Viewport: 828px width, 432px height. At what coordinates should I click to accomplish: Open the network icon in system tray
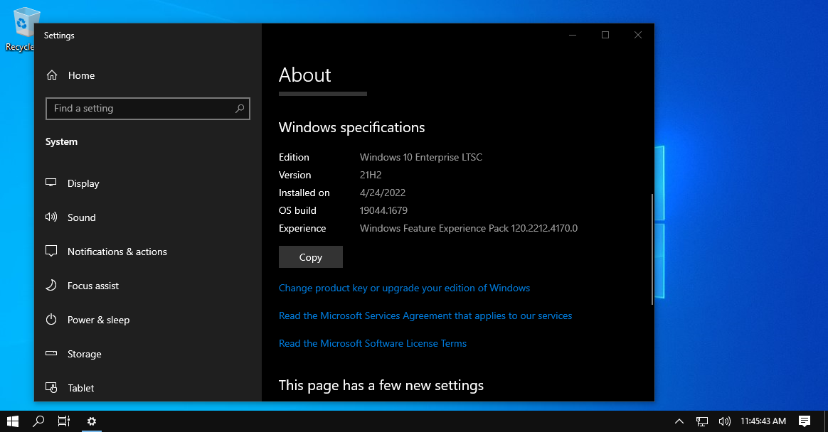(702, 421)
